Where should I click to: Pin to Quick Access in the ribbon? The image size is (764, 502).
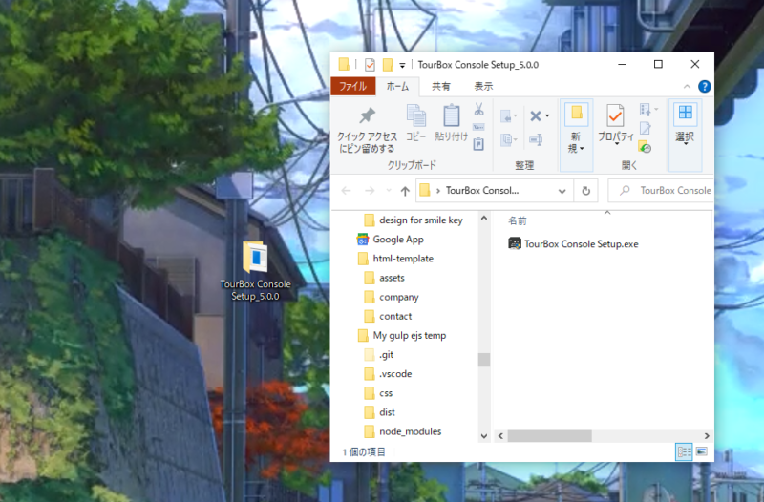pos(367,130)
